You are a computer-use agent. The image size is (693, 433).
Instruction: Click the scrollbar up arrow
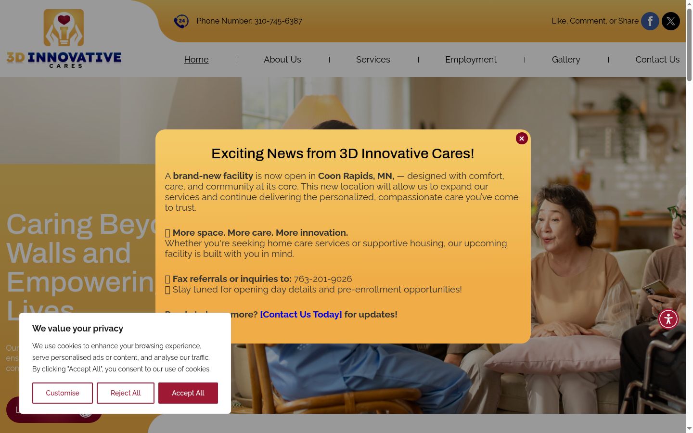(x=689, y=4)
